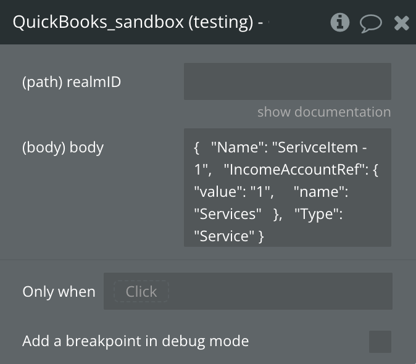The image size is (416, 364).
Task: Click 'Add a breakpoint in debug mode' label
Action: coord(136,341)
